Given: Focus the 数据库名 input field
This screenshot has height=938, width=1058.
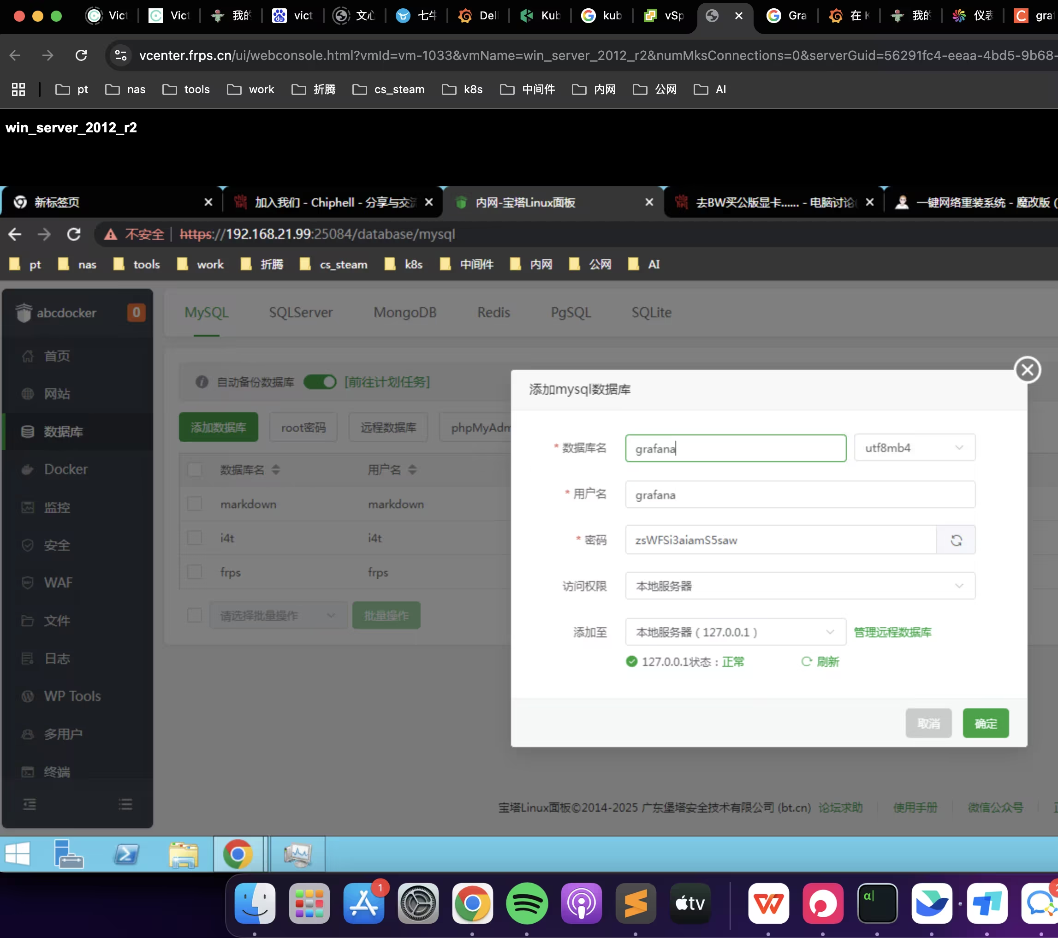Looking at the screenshot, I should tap(736, 448).
